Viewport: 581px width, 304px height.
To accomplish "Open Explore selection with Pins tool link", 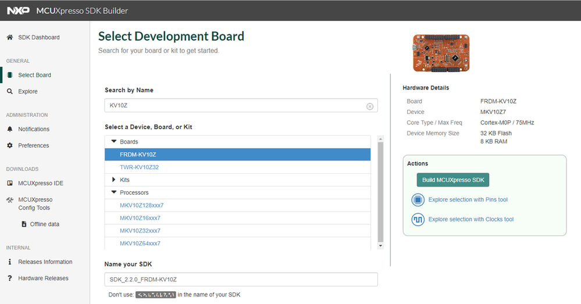I will (468, 199).
